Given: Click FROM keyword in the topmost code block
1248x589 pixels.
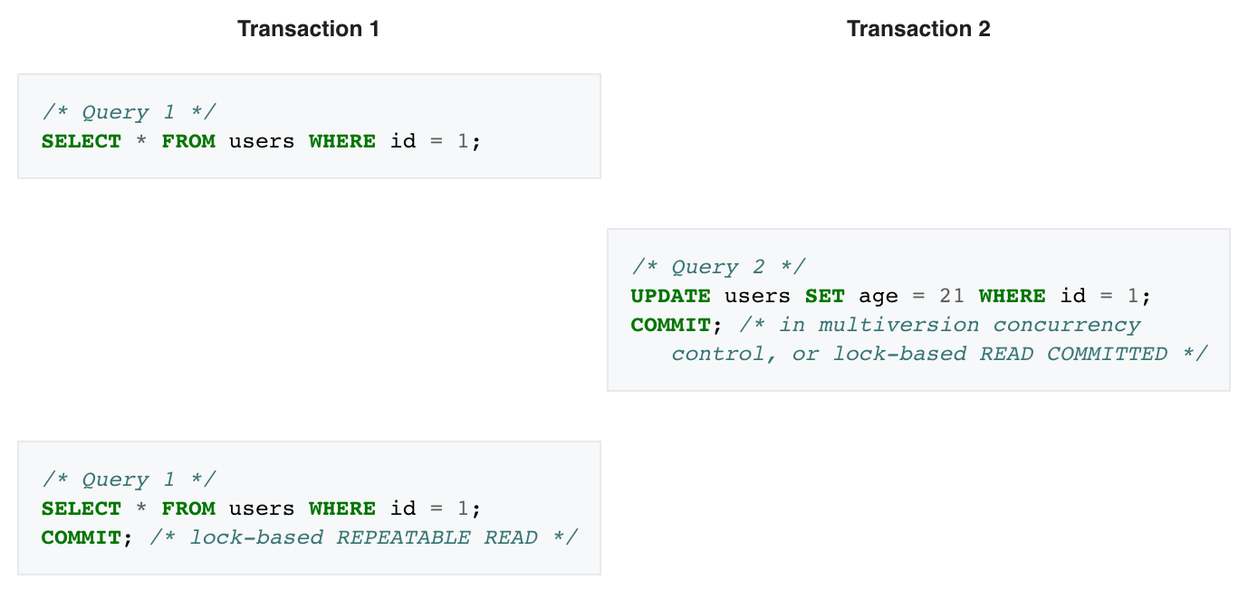Looking at the screenshot, I should tap(188, 141).
